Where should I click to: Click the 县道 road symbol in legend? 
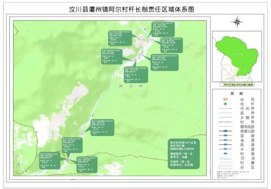tap(225, 144)
